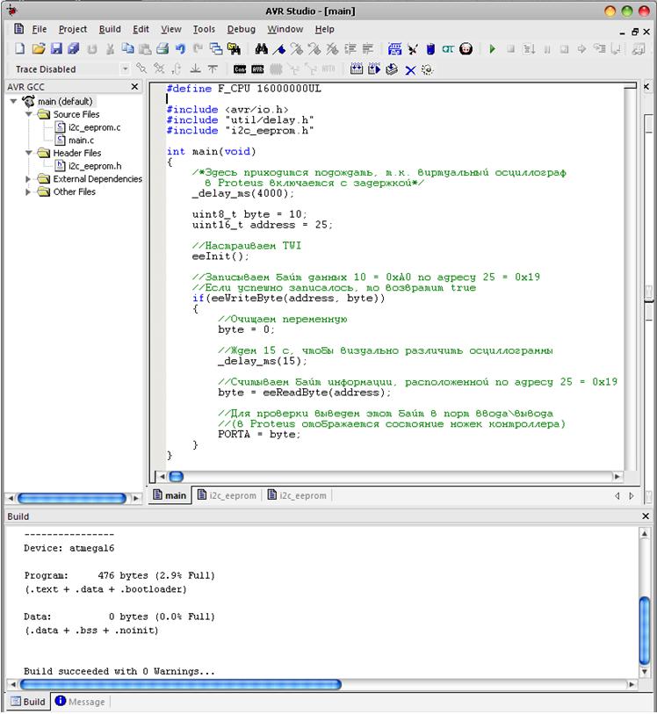Expand the External Dependencies folder
657x714 pixels.
pyautogui.click(x=28, y=179)
